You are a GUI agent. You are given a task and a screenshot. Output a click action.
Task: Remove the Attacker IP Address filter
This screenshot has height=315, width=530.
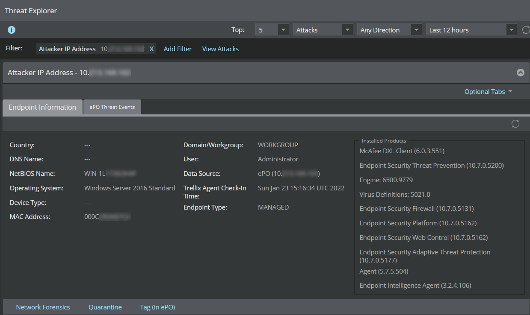[151, 49]
